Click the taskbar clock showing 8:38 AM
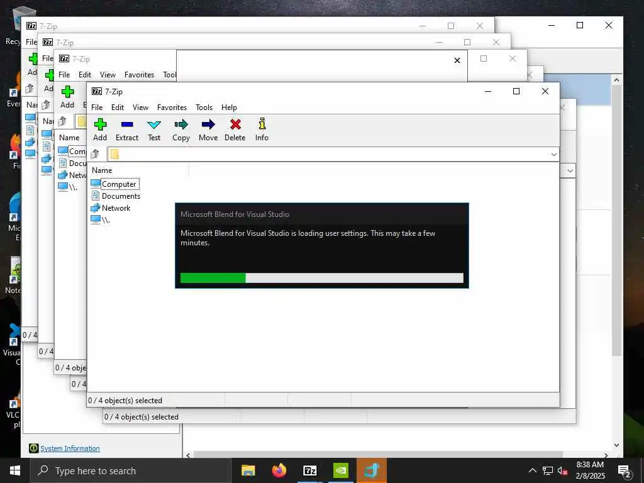The image size is (644, 483). [590, 470]
